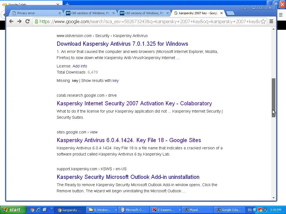This screenshot has height=214, width=286.
Task: Switch to the second Old versions of Windows tab
Action: pyautogui.click(x=144, y=13)
